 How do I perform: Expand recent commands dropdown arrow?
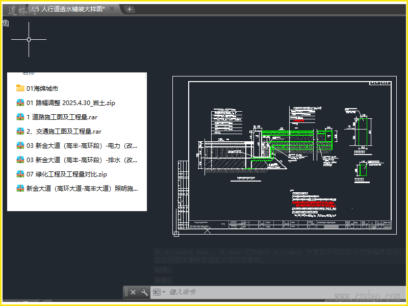[x=164, y=292]
